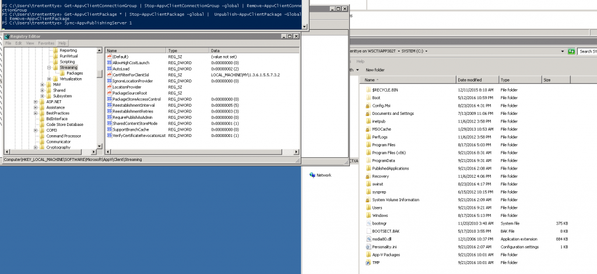Collapse the Streaming registry key
Viewport: 597px width, 274px height.
coord(49,68)
